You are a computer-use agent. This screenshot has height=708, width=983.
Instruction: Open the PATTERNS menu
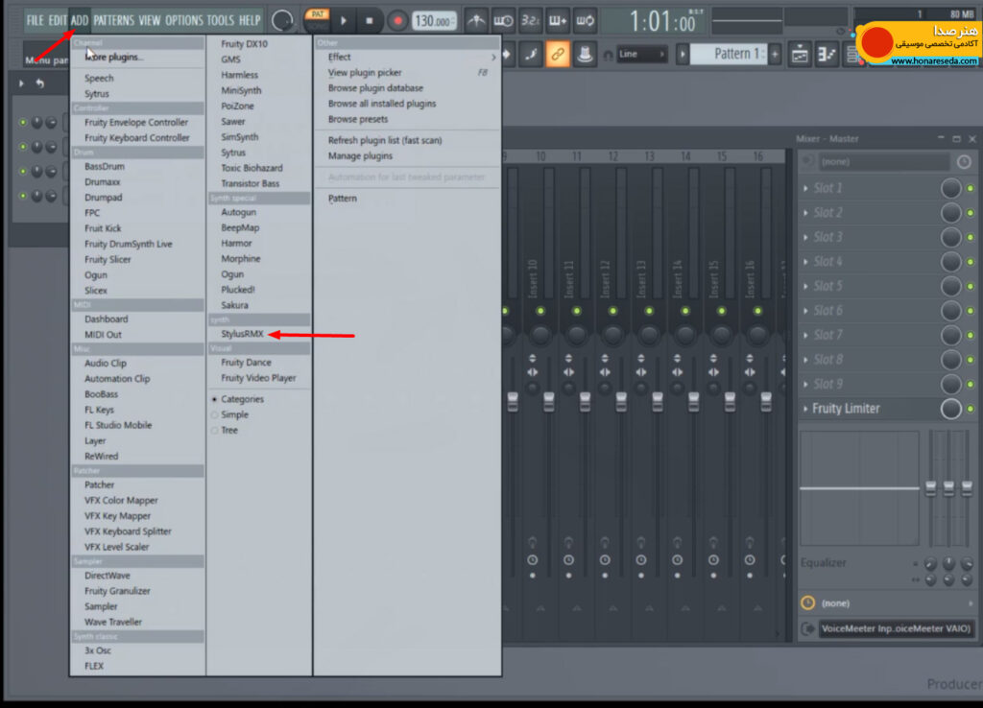coord(113,21)
